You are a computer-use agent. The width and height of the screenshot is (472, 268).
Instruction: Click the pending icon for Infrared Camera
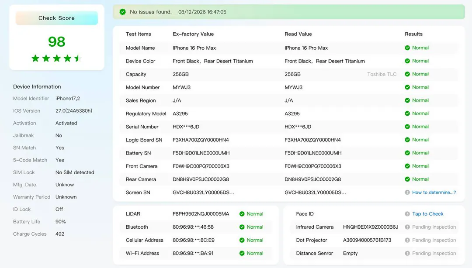point(407,227)
